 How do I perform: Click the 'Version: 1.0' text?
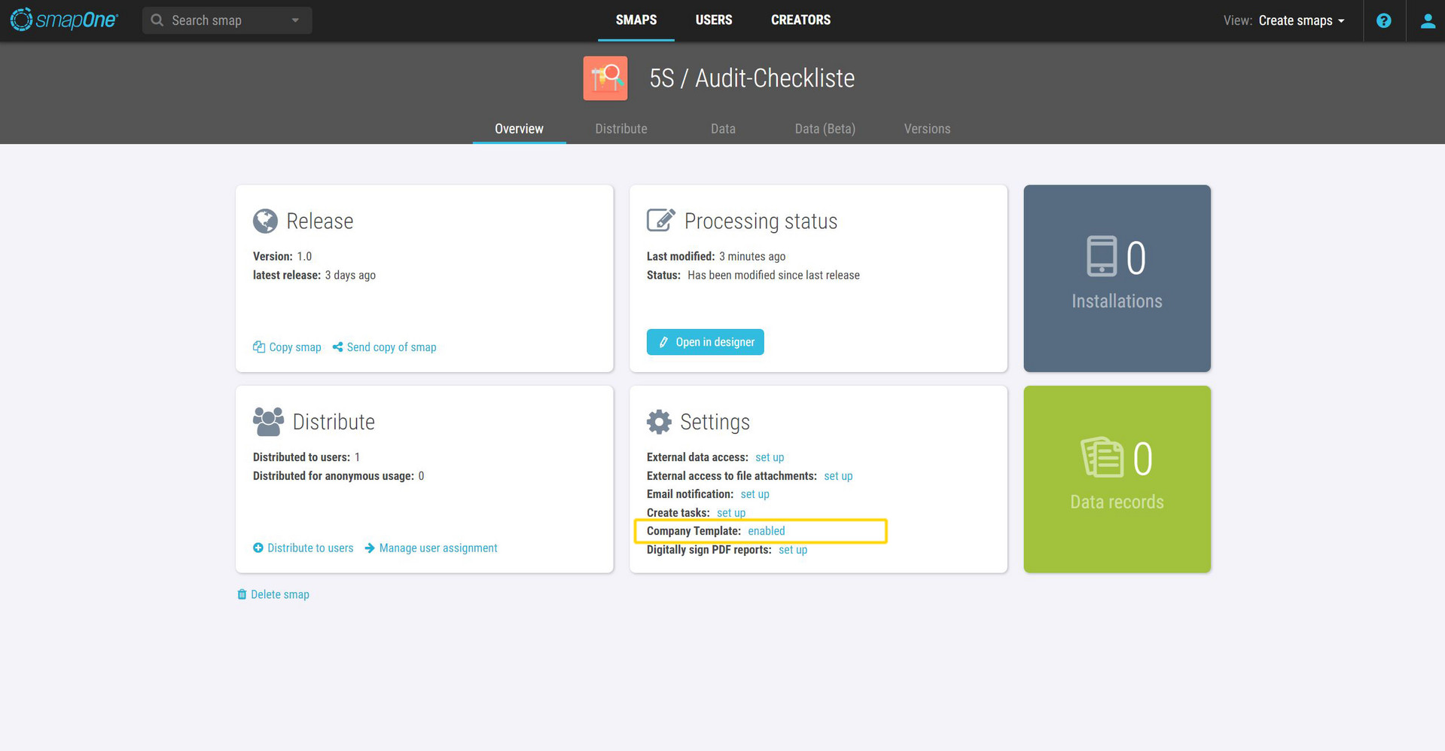coord(282,256)
